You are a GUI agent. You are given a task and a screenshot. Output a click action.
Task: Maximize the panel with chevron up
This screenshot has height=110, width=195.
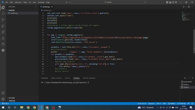190,78
